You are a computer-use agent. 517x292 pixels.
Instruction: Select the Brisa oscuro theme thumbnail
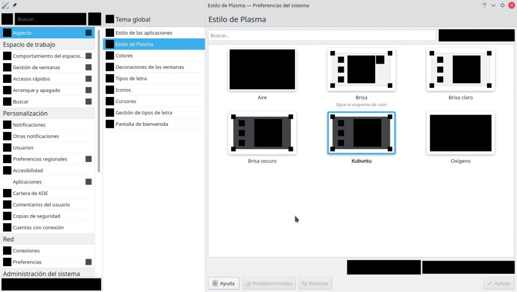pyautogui.click(x=262, y=133)
